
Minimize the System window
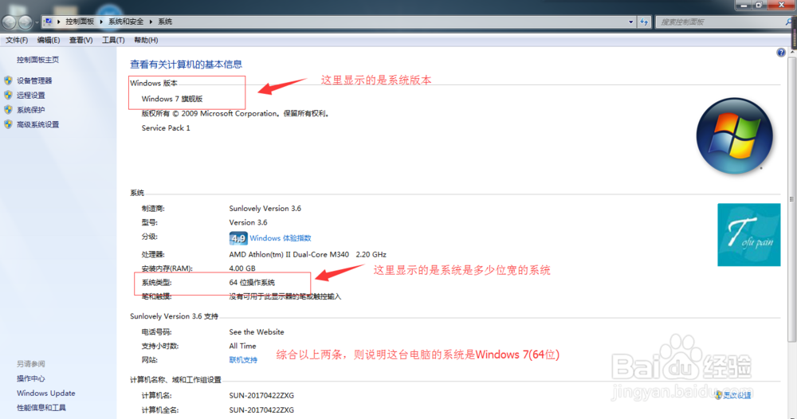(x=744, y=5)
